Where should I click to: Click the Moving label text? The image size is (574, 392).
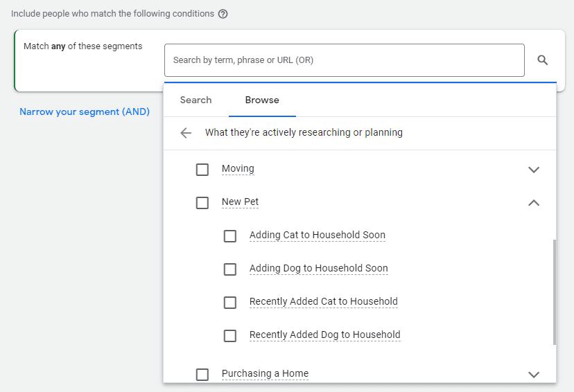click(238, 169)
